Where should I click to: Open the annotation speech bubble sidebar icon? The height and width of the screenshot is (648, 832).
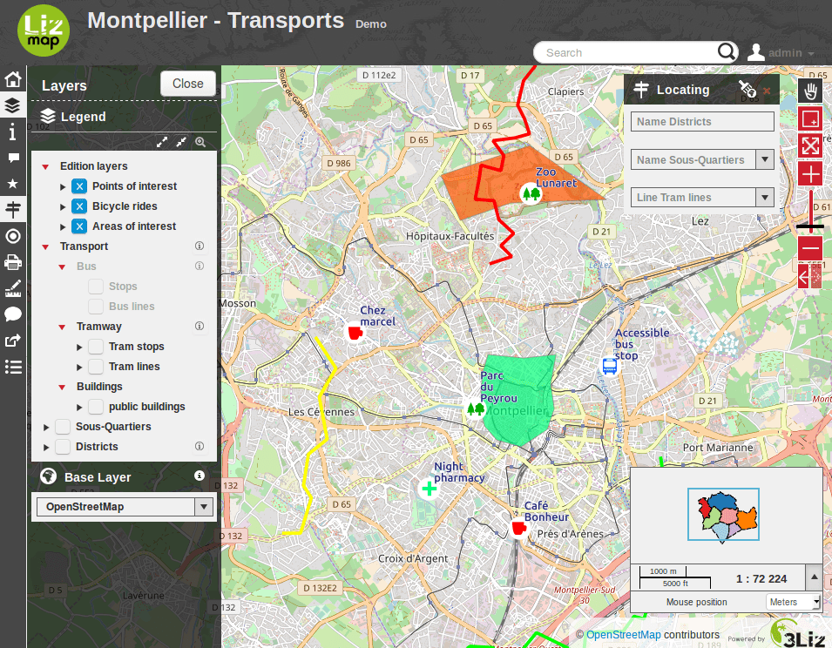[x=13, y=314]
